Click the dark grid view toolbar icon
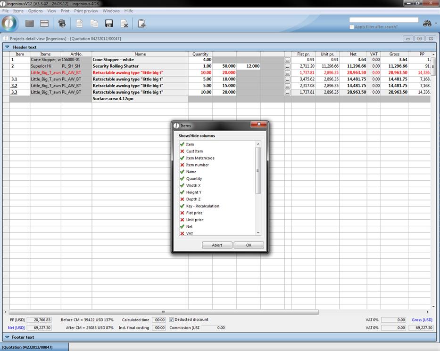440x351 pixels. (x=30, y=24)
